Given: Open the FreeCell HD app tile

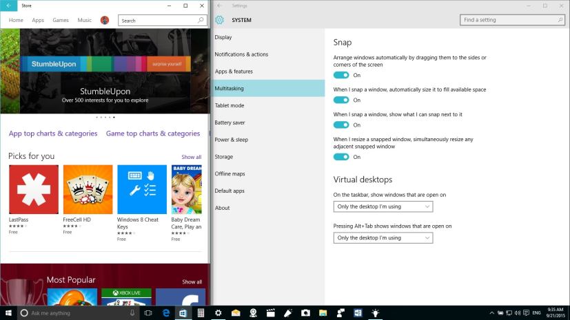Looking at the screenshot, I should (x=88, y=200).
